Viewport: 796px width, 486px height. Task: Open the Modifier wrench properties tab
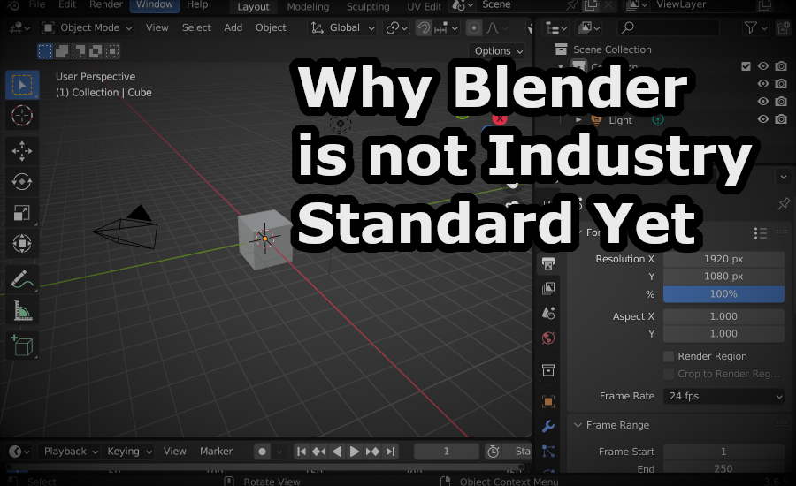click(548, 427)
